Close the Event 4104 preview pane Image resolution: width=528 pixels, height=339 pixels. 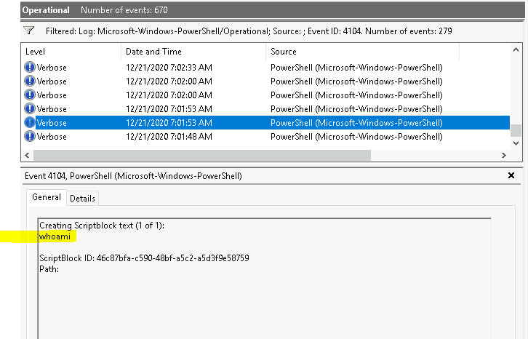(511, 175)
